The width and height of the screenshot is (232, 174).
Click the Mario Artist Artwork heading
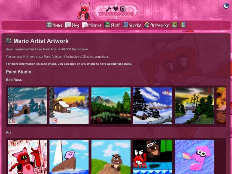pos(41,41)
